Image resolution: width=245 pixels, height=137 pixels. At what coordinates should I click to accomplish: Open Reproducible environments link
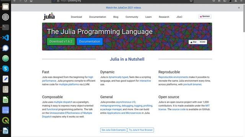173,77
